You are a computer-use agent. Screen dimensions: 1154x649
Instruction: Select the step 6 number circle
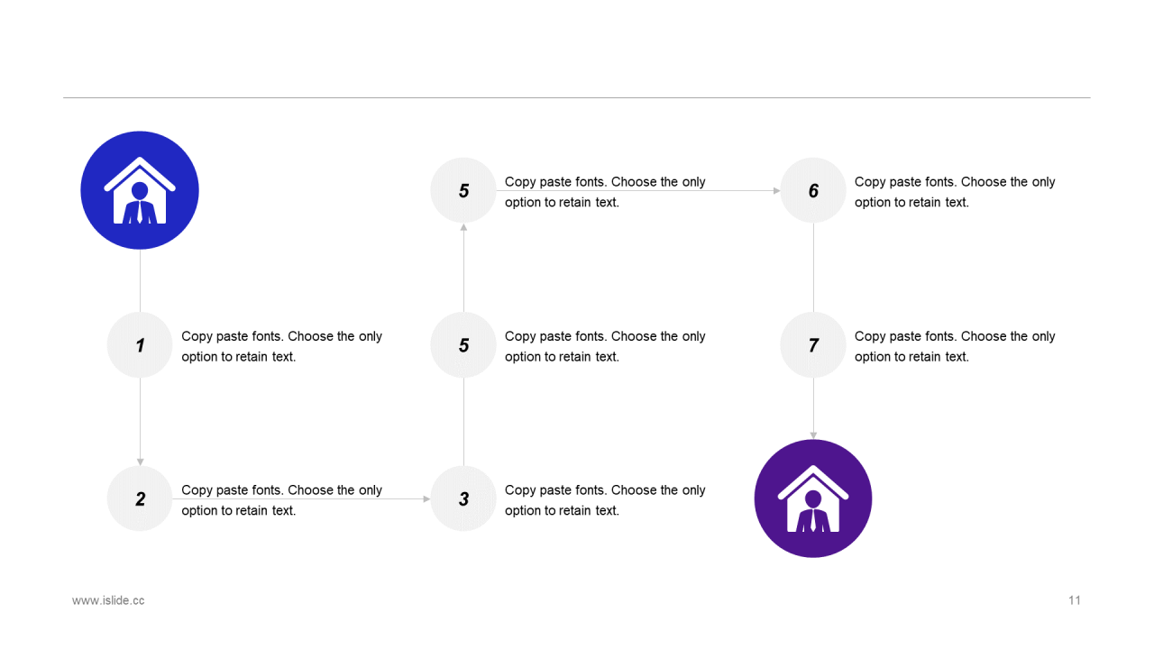813,190
